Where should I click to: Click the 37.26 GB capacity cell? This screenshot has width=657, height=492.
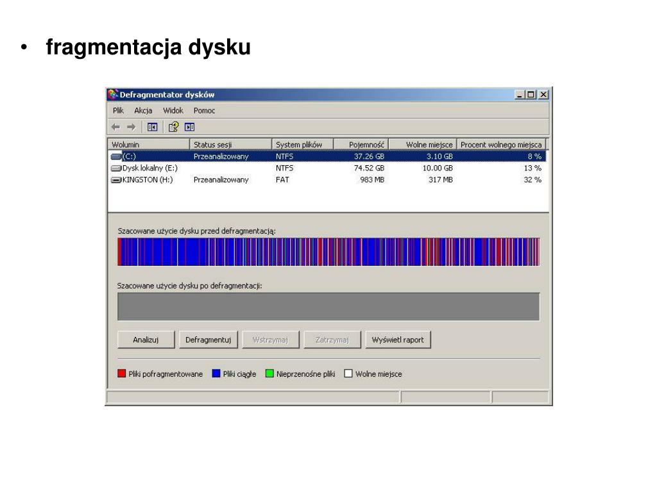coord(369,156)
